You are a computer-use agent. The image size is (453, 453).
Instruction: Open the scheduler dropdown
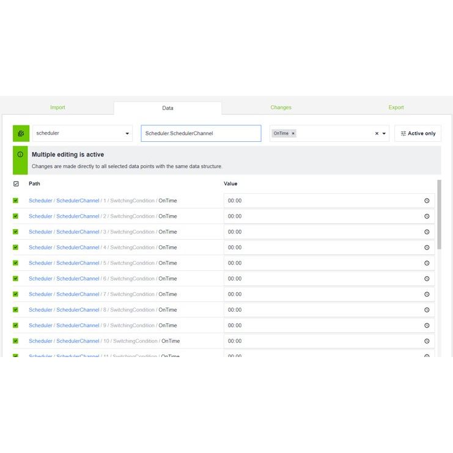pyautogui.click(x=83, y=133)
